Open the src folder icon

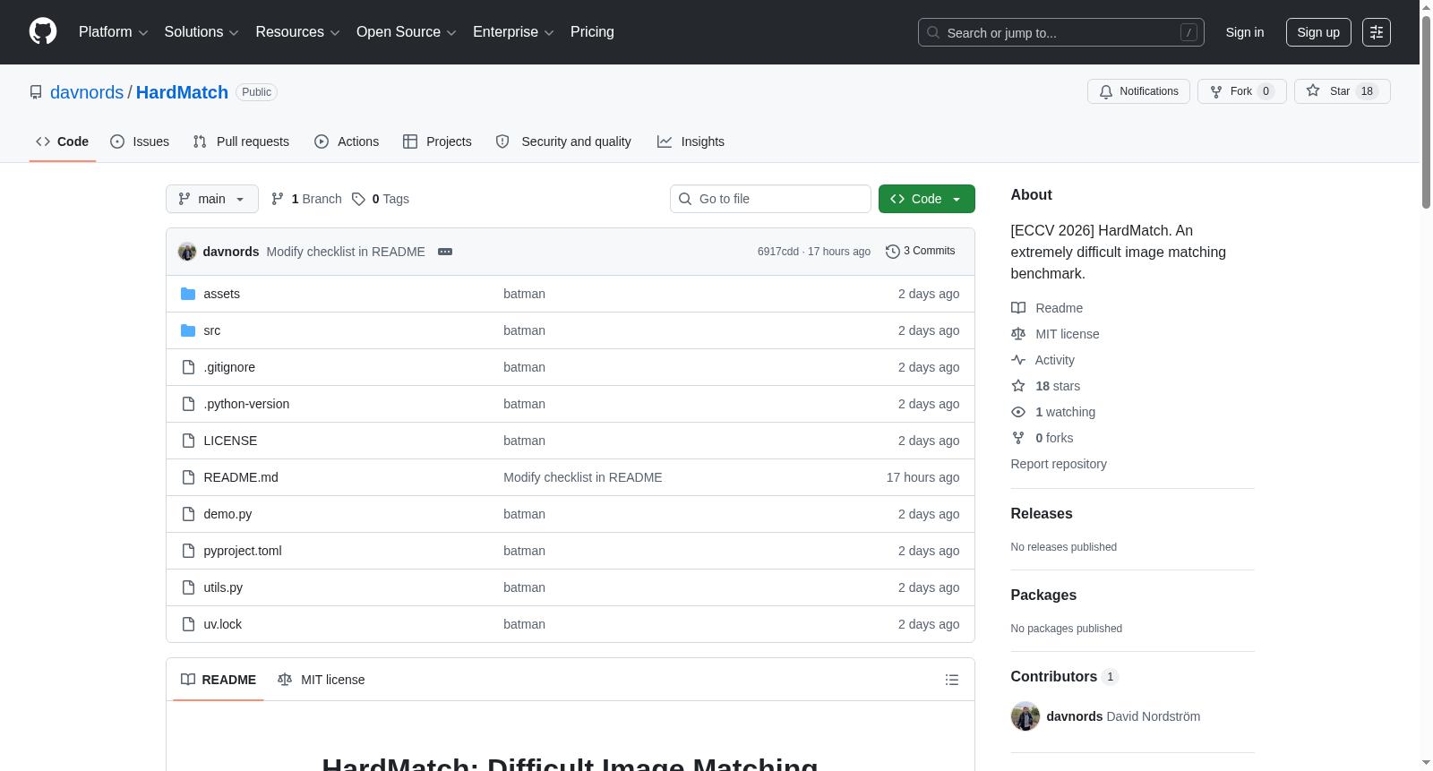coord(188,330)
